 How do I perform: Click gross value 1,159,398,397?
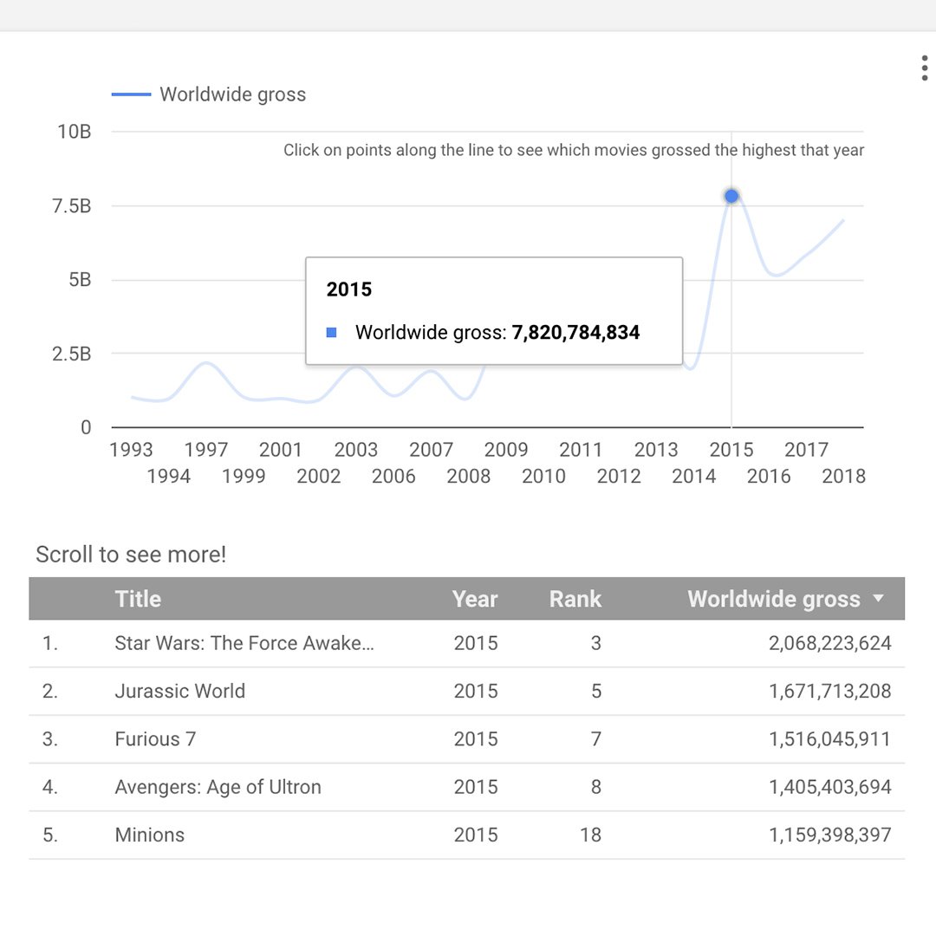point(829,835)
